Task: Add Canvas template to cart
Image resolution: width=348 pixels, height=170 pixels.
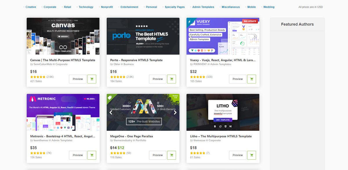Action: coord(92,79)
